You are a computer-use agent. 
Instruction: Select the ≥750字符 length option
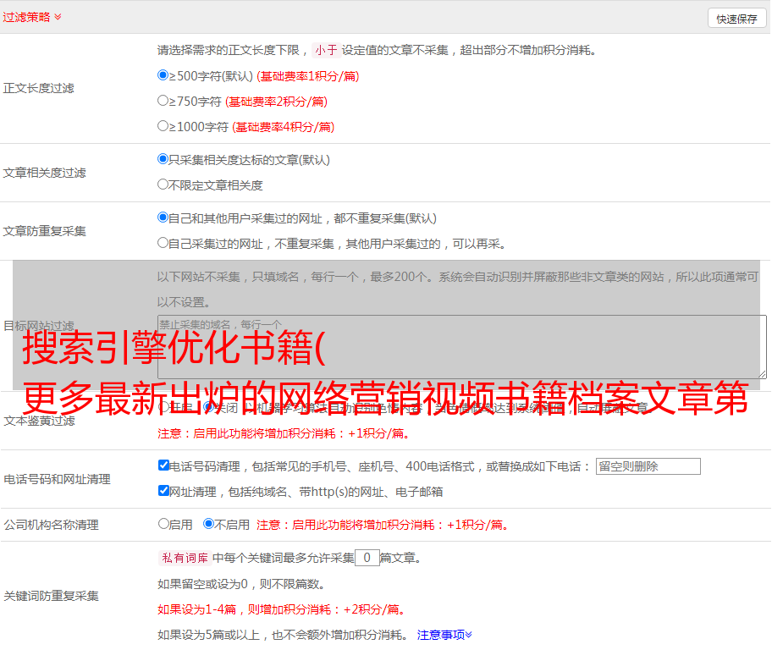[163, 101]
